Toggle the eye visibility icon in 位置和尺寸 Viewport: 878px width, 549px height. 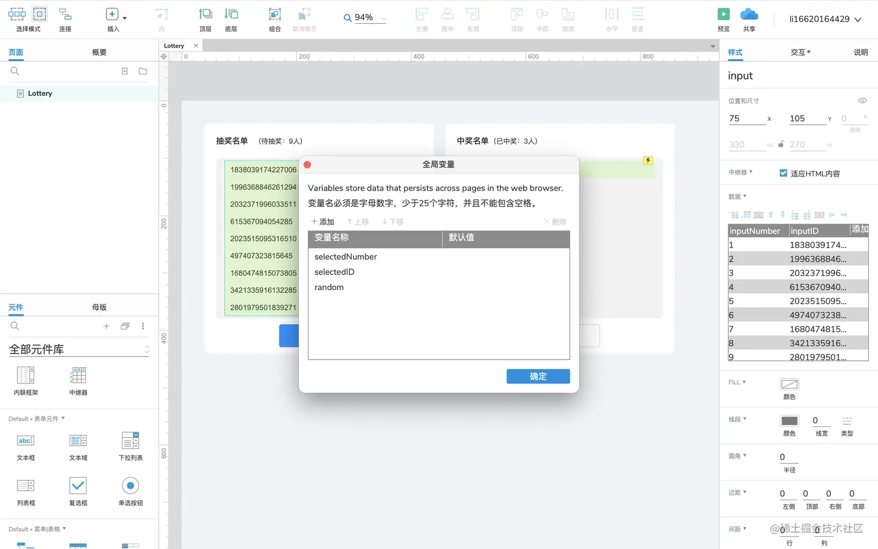click(862, 101)
